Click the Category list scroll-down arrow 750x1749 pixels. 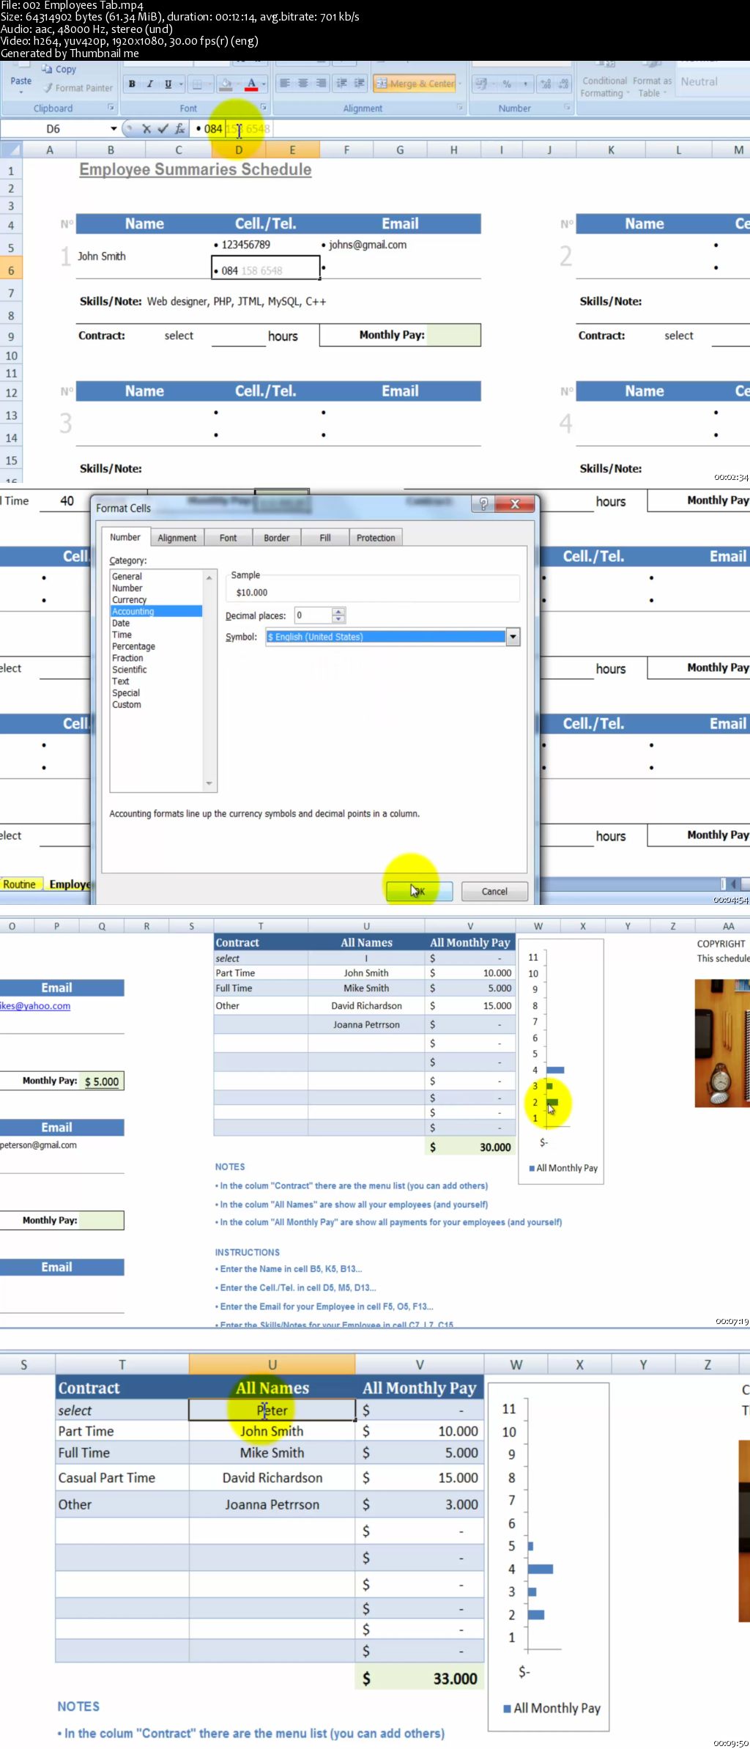pyautogui.click(x=209, y=784)
